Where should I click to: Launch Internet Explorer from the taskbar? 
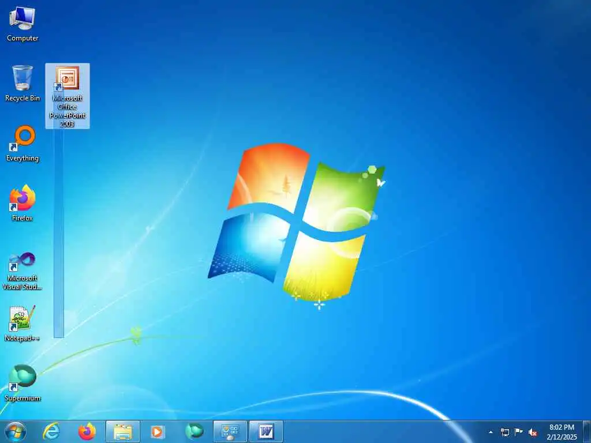[x=51, y=431]
